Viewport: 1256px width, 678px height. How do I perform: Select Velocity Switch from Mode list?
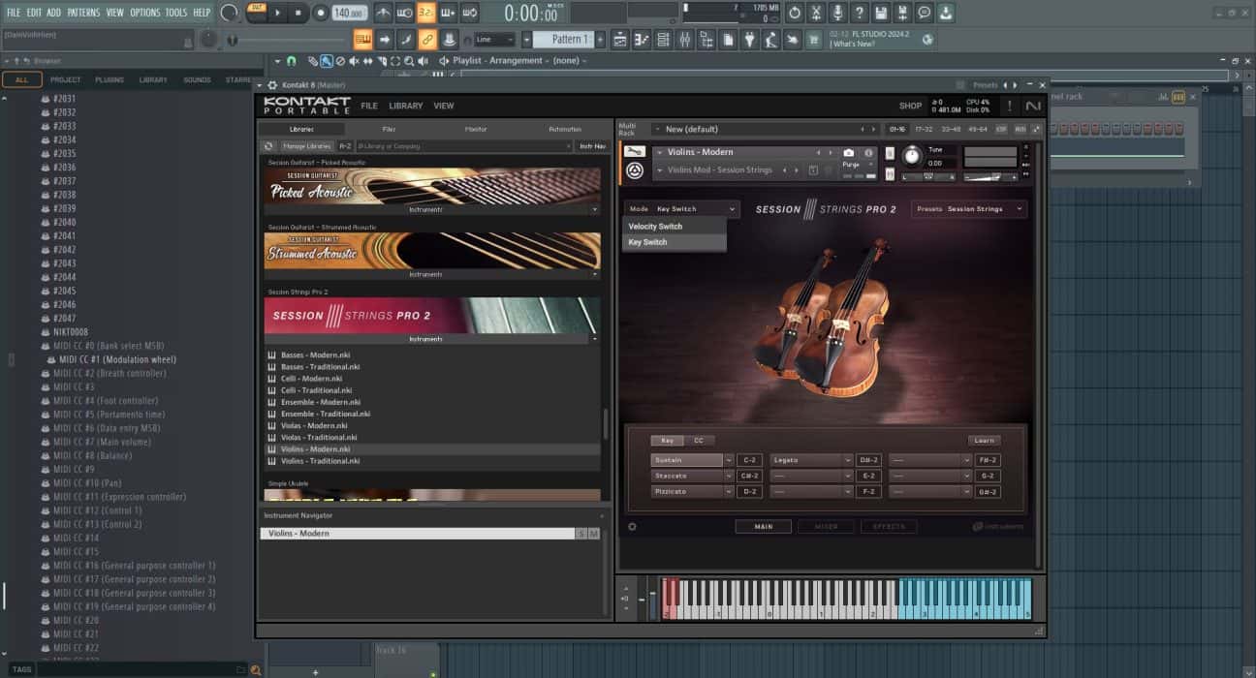coord(655,227)
